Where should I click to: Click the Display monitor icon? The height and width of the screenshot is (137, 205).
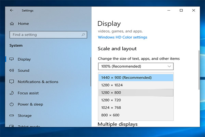click(12, 59)
